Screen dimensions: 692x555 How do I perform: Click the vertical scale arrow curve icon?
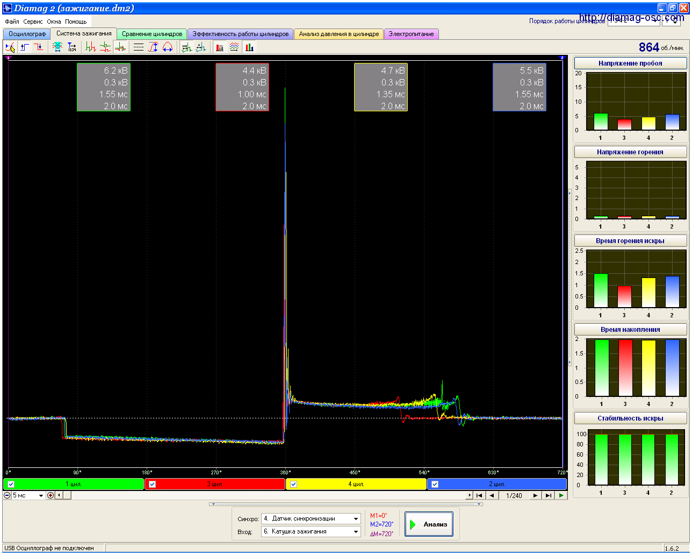point(153,47)
